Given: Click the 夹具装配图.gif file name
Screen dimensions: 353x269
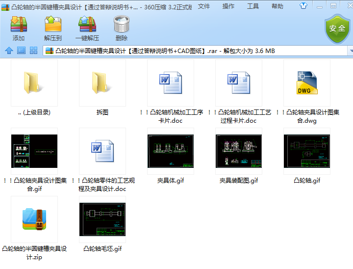Looking at the screenshot, I should (x=239, y=180).
